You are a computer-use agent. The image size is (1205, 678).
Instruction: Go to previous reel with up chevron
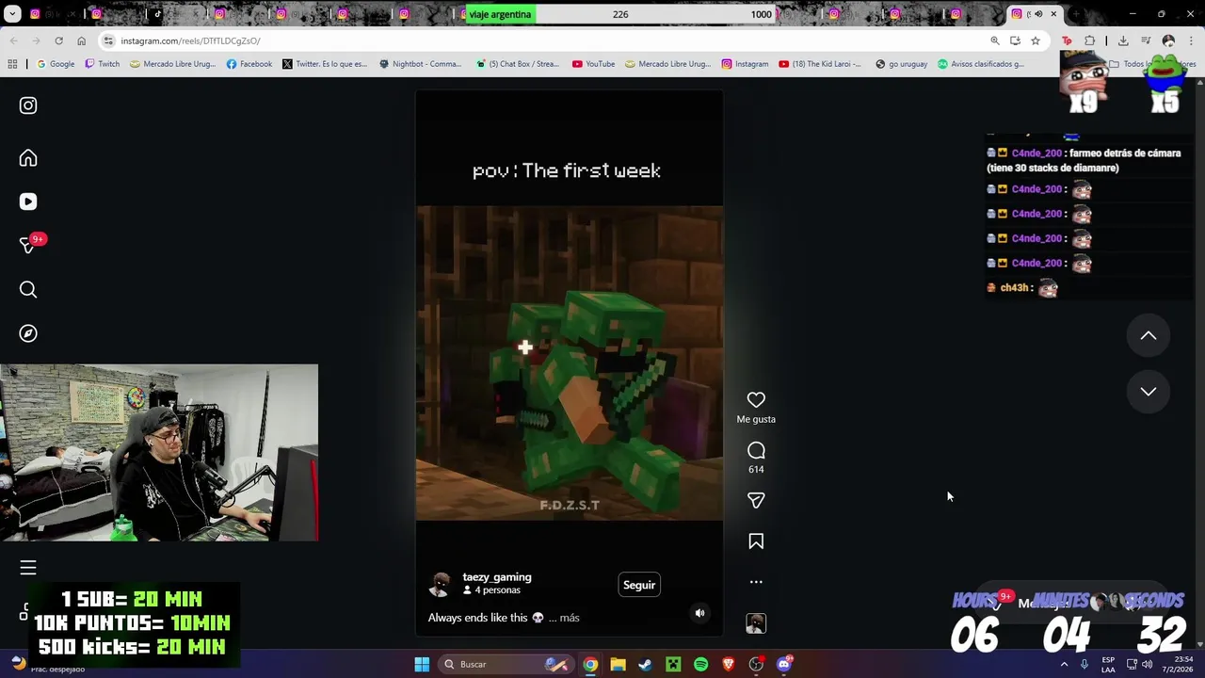1149,335
